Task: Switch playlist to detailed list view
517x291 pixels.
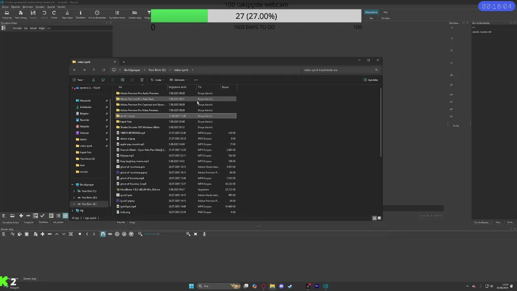Action: 51,216
